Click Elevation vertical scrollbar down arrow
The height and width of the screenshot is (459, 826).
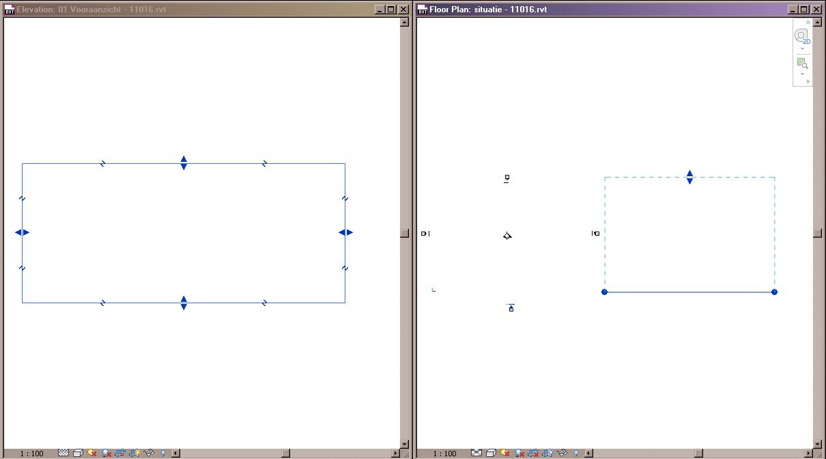pyautogui.click(x=404, y=444)
